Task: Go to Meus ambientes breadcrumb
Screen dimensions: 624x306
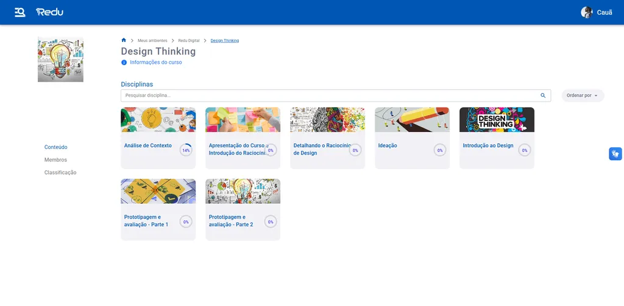Action: point(152,41)
